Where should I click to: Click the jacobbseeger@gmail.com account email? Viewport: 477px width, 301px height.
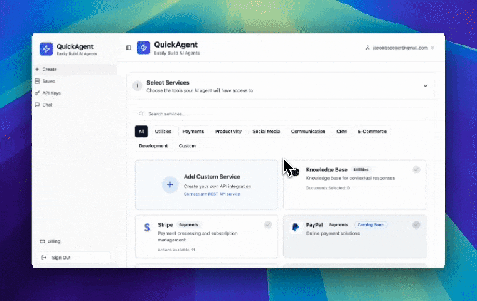pos(400,48)
